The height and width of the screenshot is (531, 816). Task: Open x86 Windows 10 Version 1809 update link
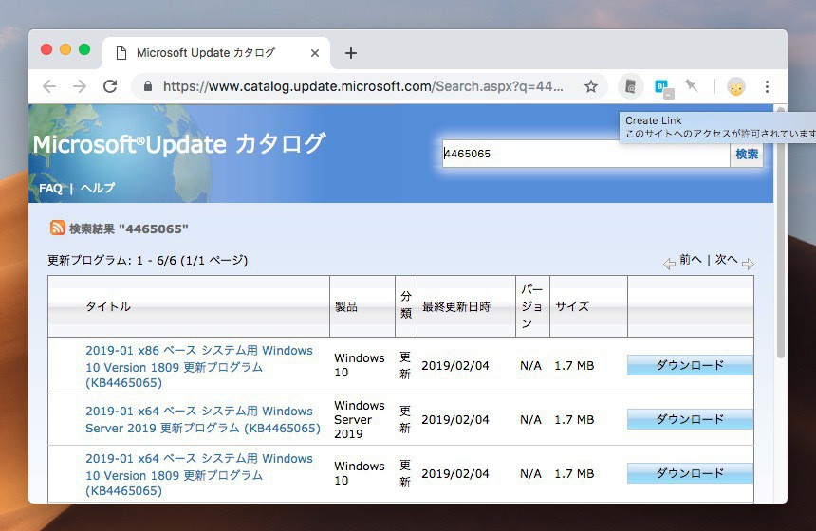click(199, 367)
